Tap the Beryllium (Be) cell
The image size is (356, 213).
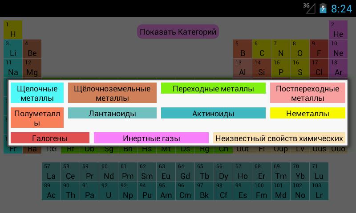[x=32, y=49]
